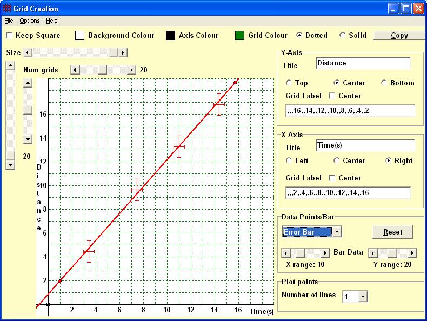Click the Copy button
Image resolution: width=427 pixels, height=321 pixels.
click(399, 35)
